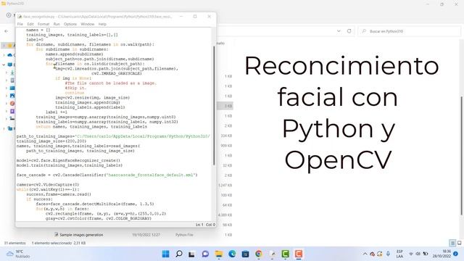Select the Music icon in sidebar
Image resolution: width=464 pixels, height=261 pixels.
pyautogui.click(x=12, y=103)
